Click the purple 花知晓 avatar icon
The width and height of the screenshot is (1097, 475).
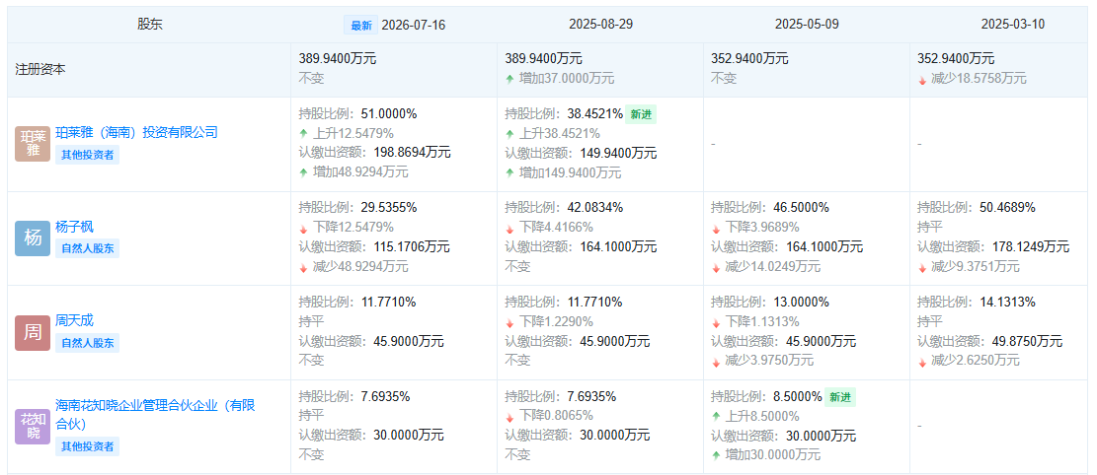click(x=33, y=427)
